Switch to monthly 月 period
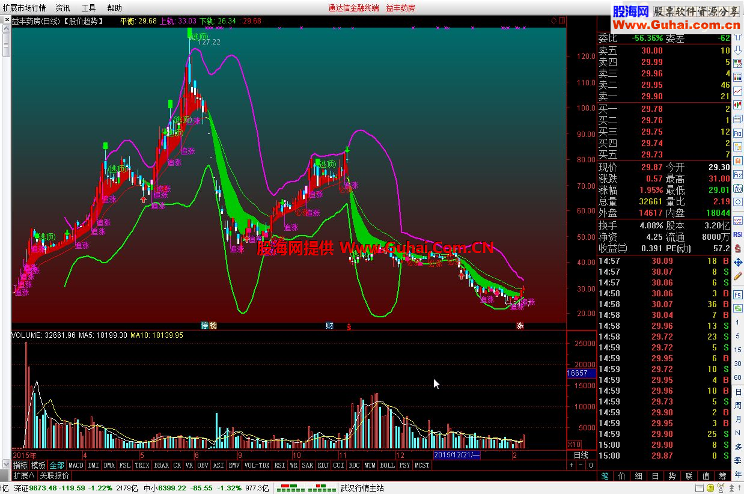This screenshot has height=494, width=744. coord(737,419)
